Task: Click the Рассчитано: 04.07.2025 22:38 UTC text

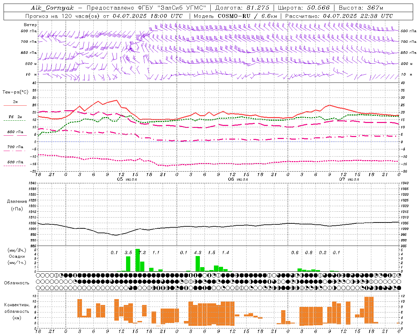Action: click(x=339, y=16)
